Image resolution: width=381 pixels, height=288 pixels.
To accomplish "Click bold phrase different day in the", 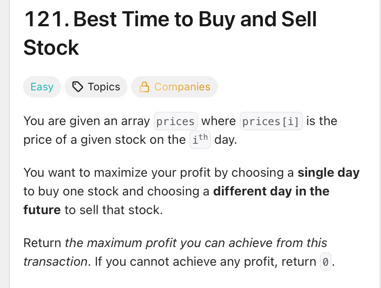I will pyautogui.click(x=271, y=191).
